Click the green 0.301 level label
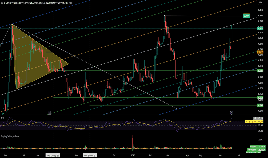This screenshot has width=268, height=158. click(260, 71)
